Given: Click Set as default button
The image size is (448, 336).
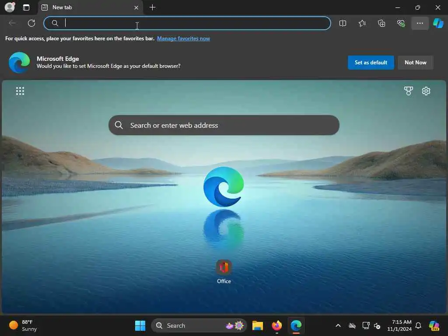Looking at the screenshot, I should point(371,63).
